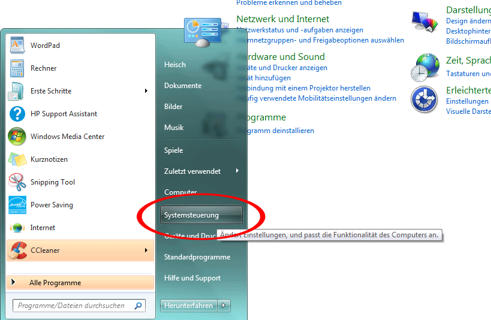Click Verbindung mit einem Projektor herstellen link

(303, 88)
